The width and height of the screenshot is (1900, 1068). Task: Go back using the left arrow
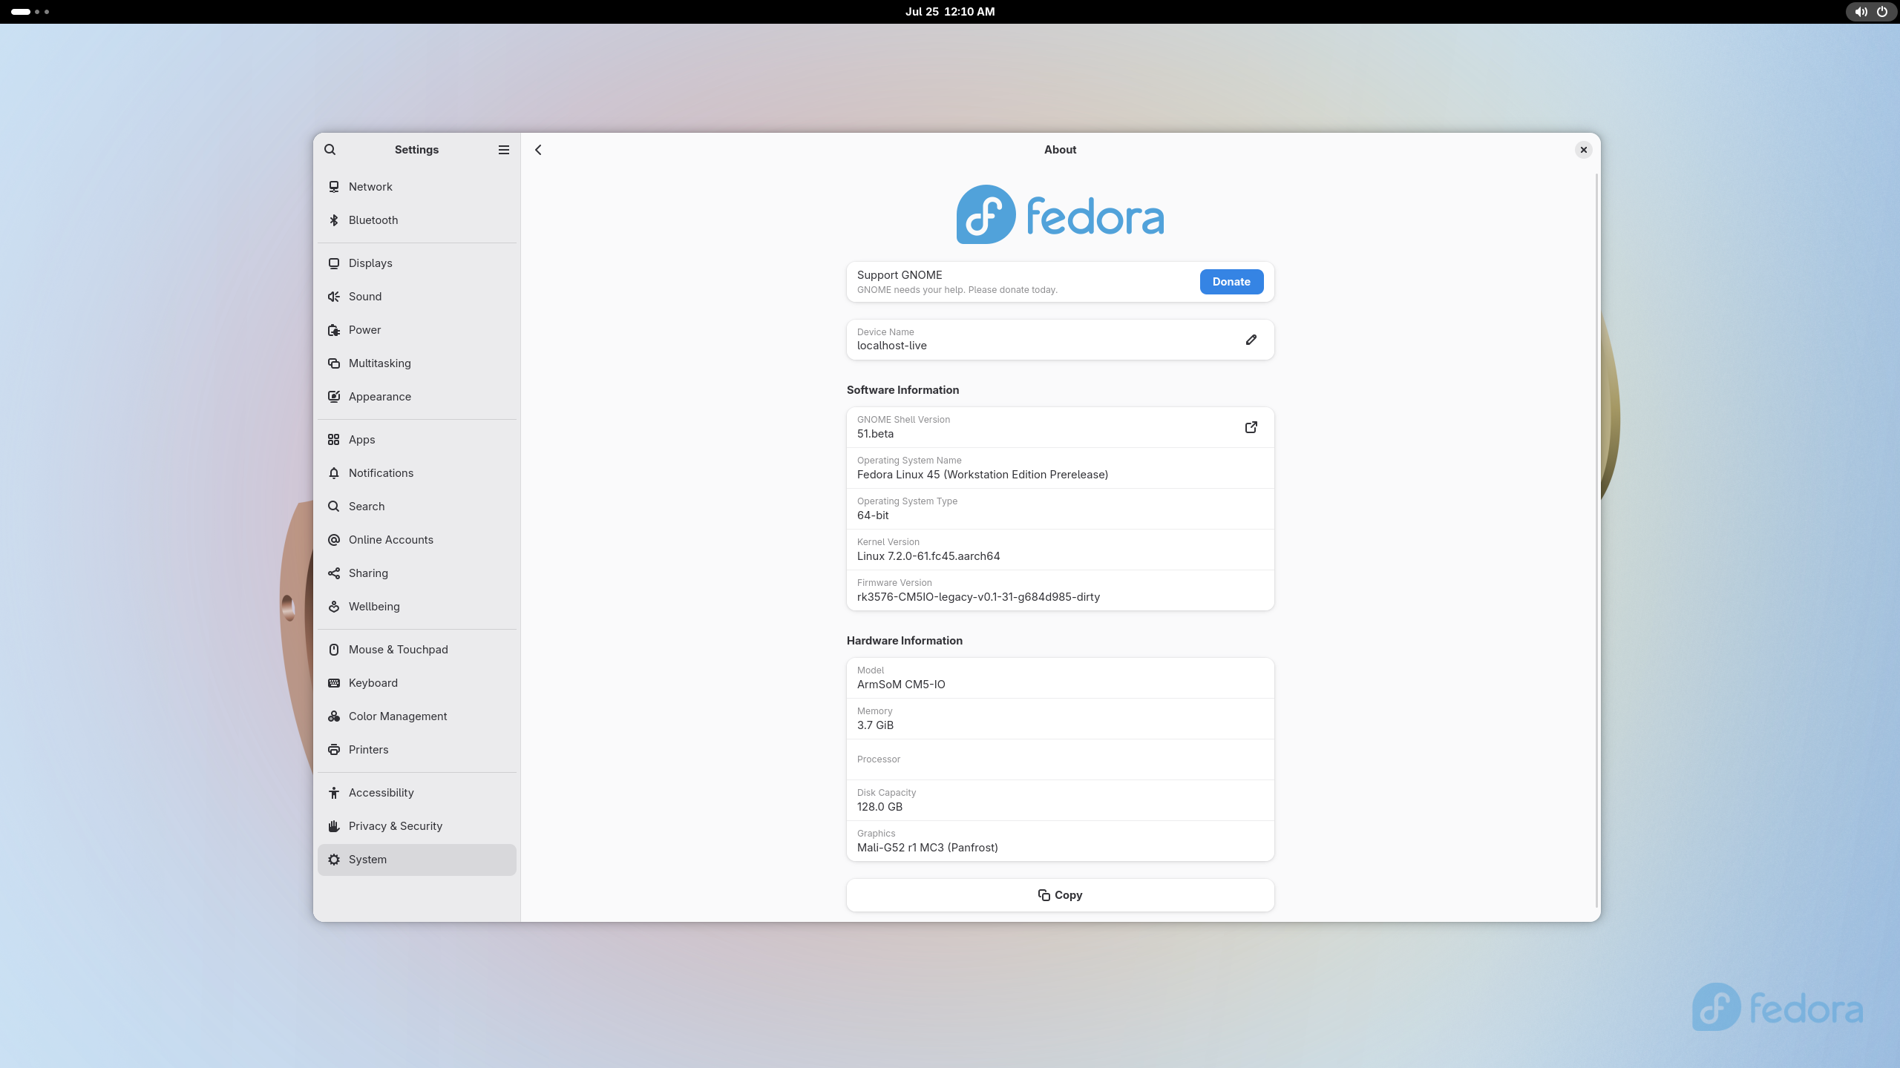[539, 150]
